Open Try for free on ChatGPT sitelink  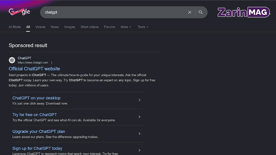(x=34, y=115)
